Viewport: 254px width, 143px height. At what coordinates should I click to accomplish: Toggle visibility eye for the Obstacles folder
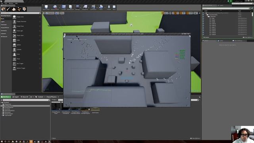click(x=203, y=17)
